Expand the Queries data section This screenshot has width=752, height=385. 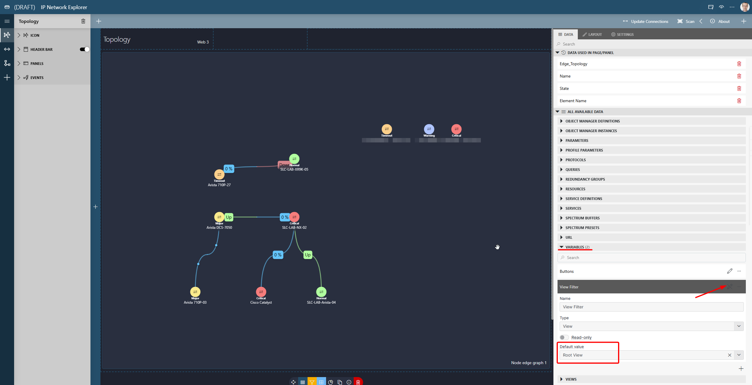(x=573, y=169)
